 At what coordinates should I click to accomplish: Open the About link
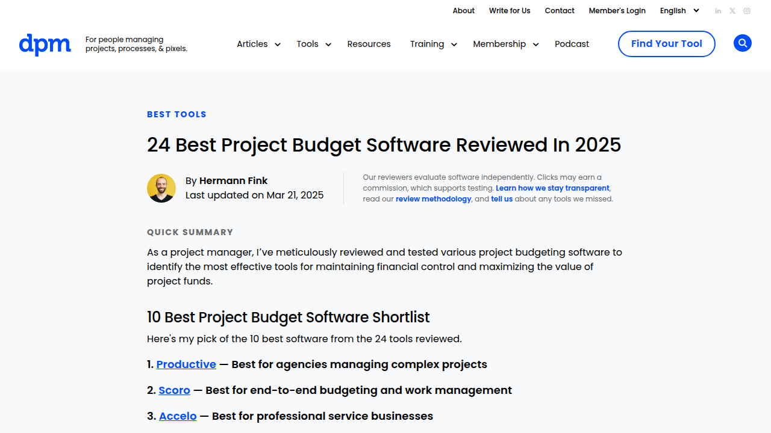464,11
